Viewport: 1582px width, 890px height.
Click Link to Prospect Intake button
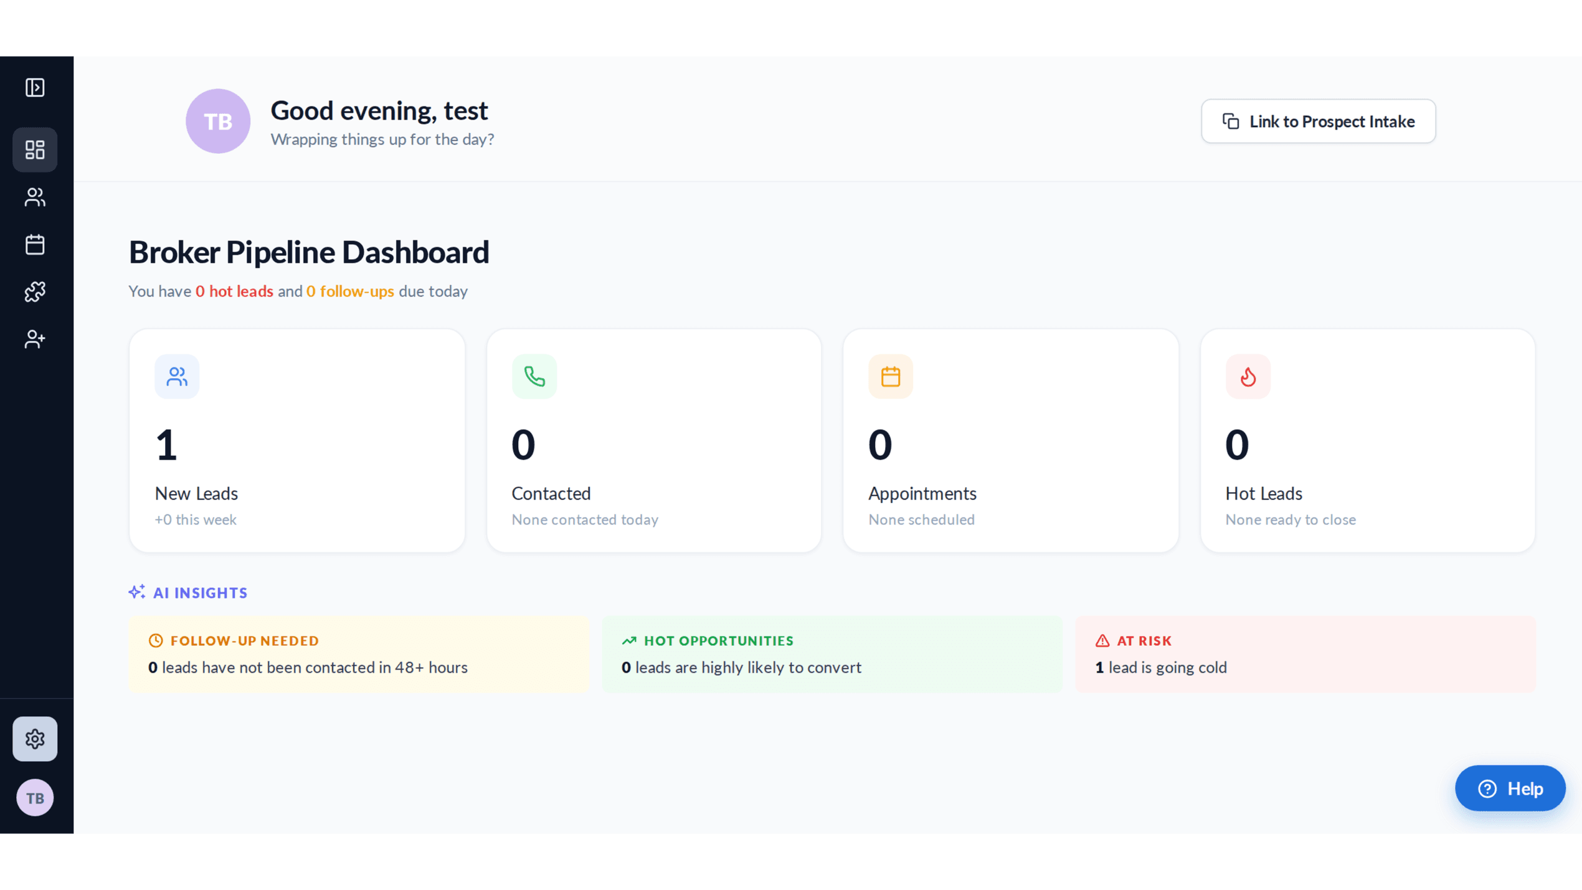(1319, 121)
